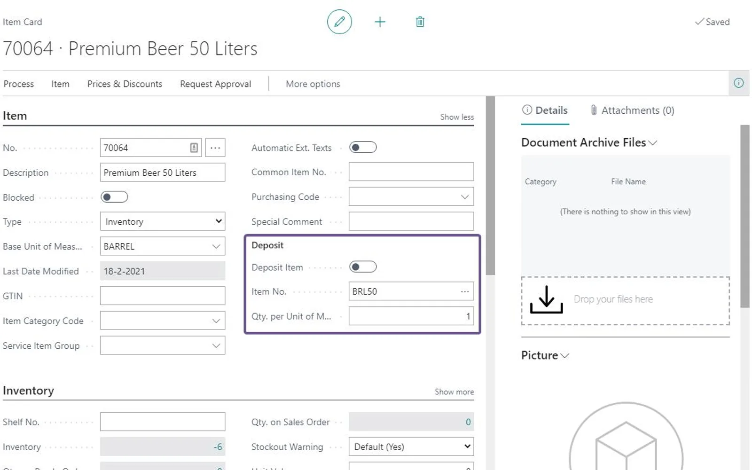Click the main card vertical scrollbar
Screen dimensions: 752x470
coord(490,186)
